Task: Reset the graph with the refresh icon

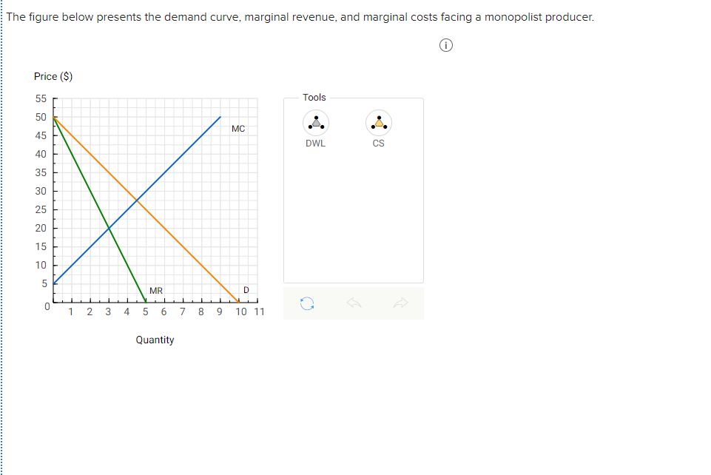Action: (307, 303)
